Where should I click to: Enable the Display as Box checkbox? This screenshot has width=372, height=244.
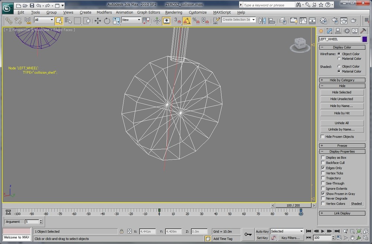(x=323, y=157)
